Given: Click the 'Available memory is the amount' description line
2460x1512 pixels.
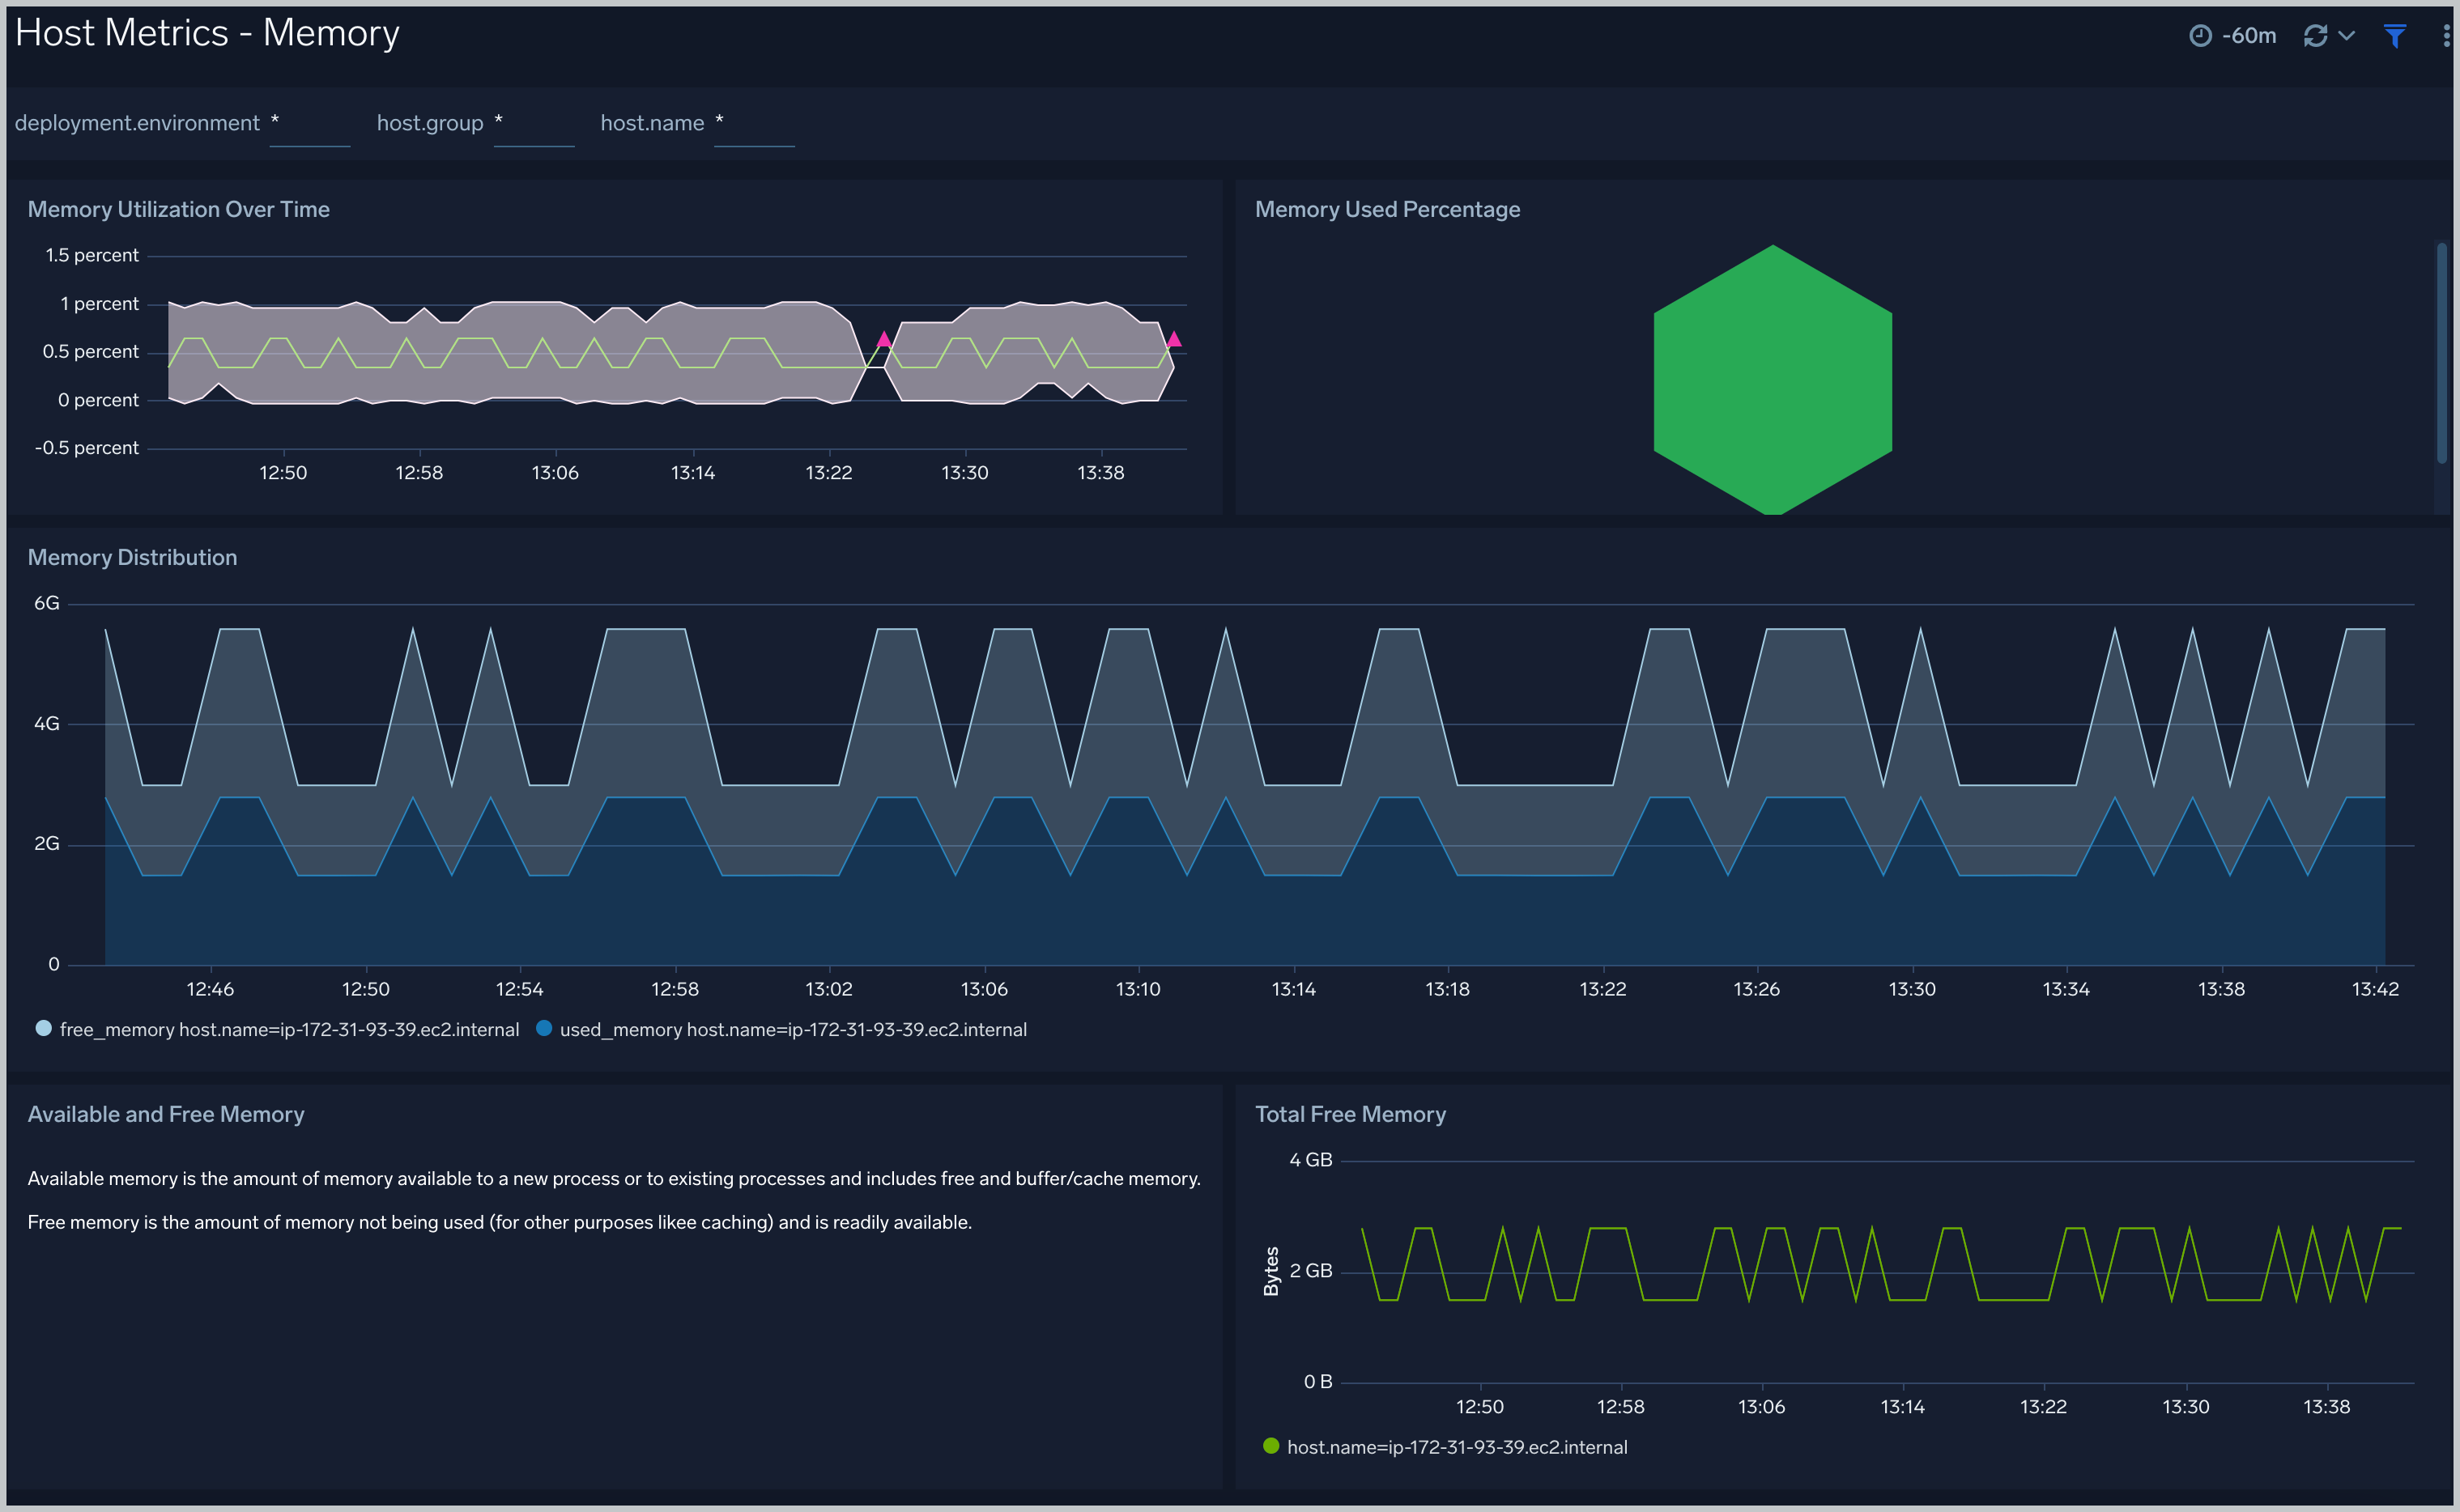Looking at the screenshot, I should click(x=613, y=1178).
